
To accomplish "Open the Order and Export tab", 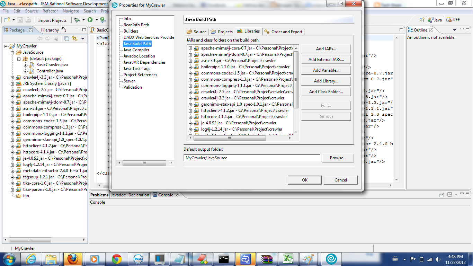I will (283, 32).
